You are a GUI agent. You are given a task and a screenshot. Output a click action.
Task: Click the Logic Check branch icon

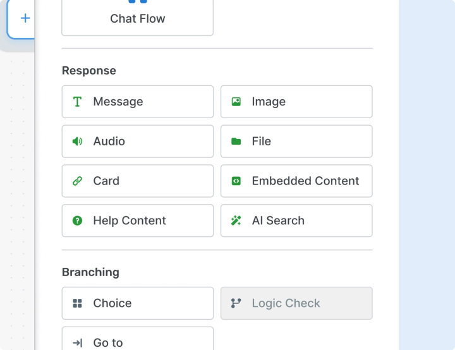(x=236, y=303)
